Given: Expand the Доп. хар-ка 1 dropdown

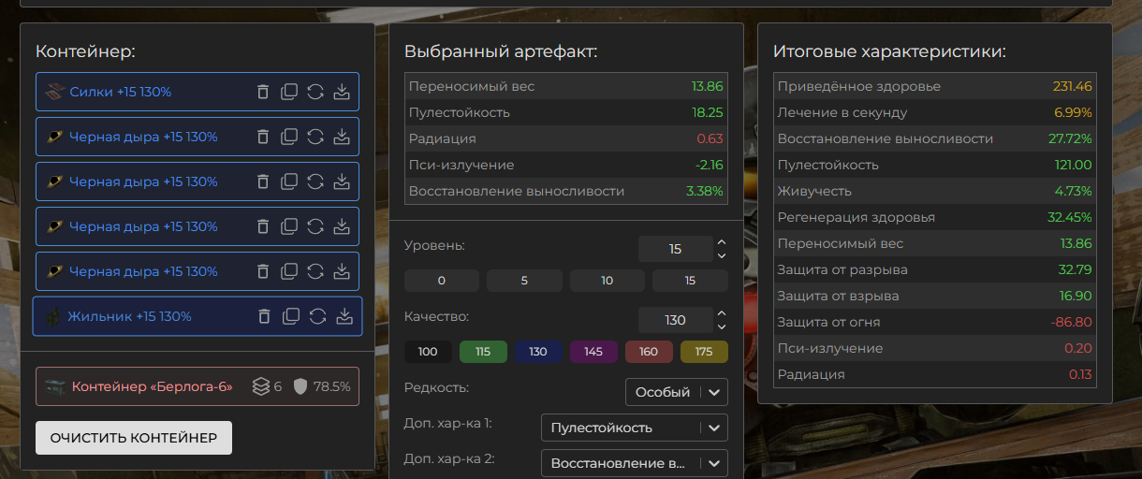Looking at the screenshot, I should 634,428.
